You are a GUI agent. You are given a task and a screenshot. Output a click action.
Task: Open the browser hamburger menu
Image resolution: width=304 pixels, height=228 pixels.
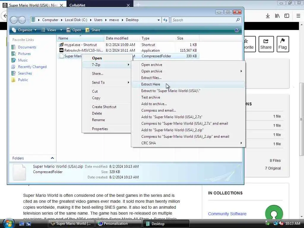tap(298, 16)
